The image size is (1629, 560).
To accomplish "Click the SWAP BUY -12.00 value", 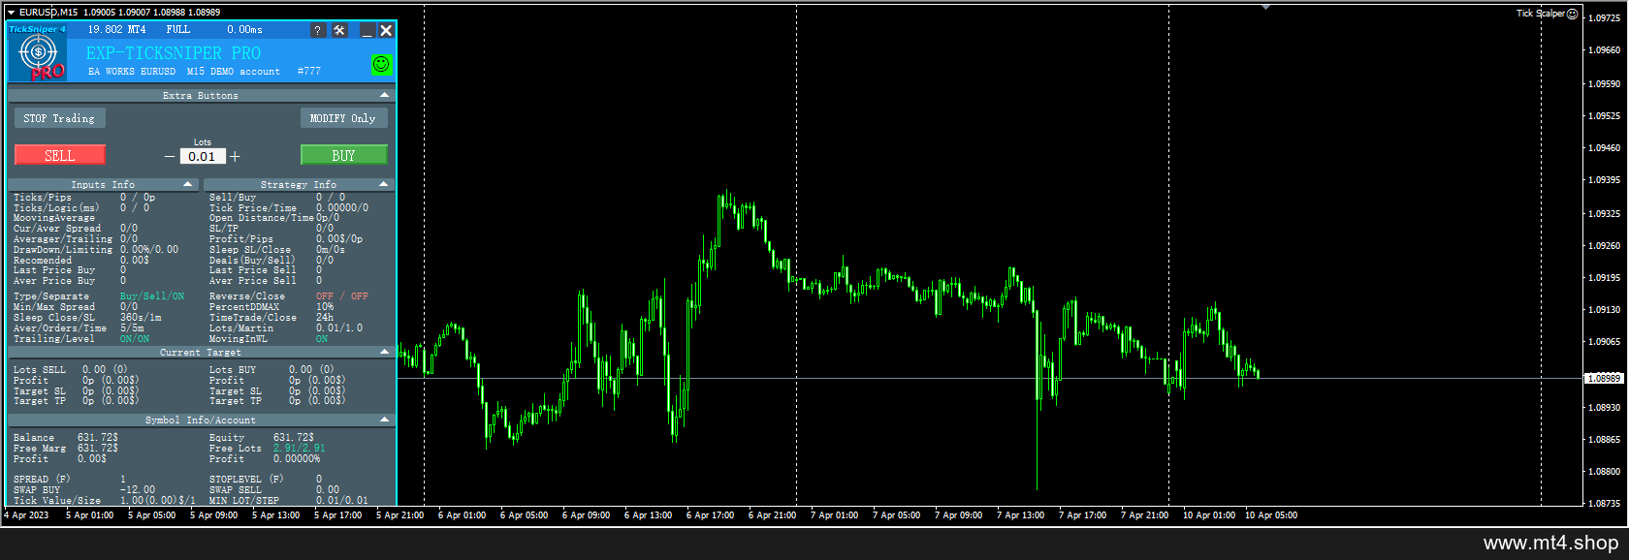I will pos(138,490).
